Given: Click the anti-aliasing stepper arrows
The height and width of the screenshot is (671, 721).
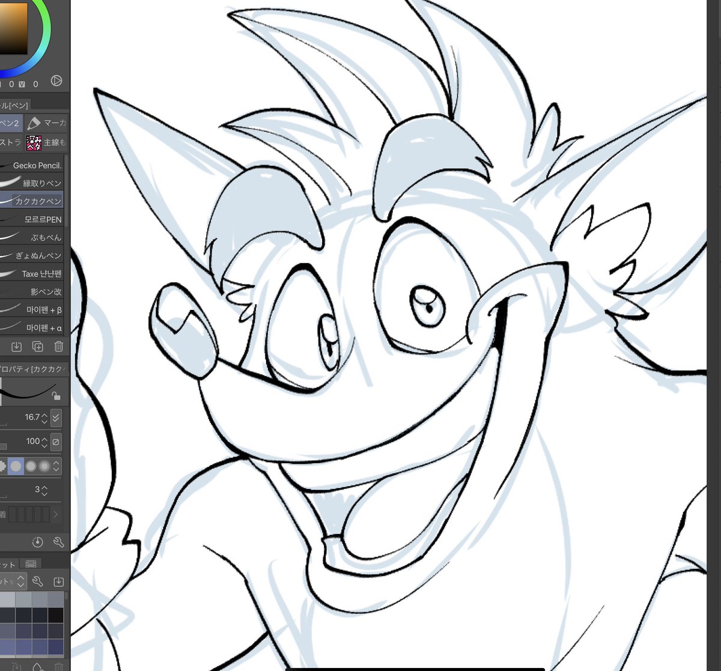Looking at the screenshot, I should click(x=56, y=466).
